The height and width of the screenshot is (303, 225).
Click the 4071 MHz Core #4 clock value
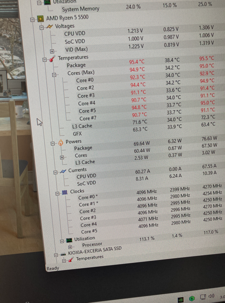(x=148, y=219)
